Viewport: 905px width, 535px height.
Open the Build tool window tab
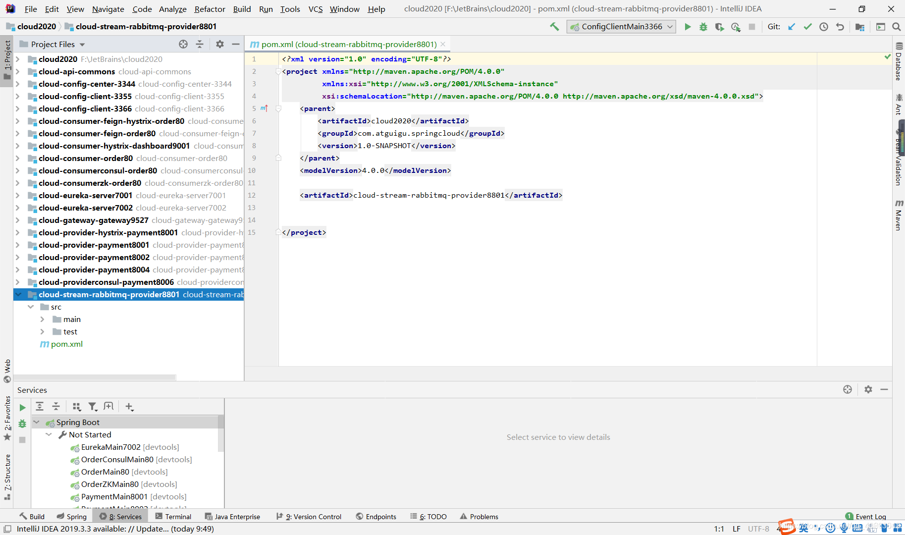(x=32, y=516)
